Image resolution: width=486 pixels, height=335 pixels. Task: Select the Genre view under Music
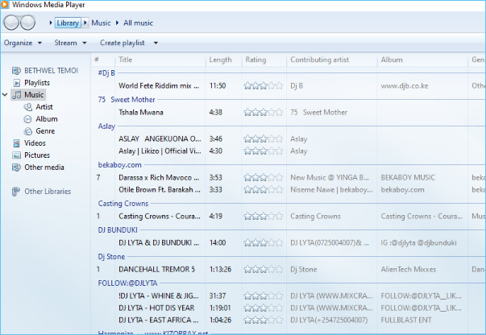[45, 130]
